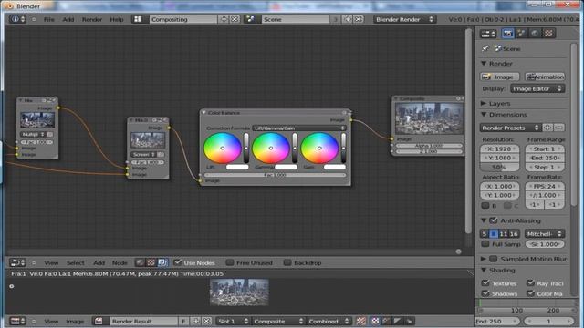Switch to compositing nodes icon in node header
This screenshot has width=584, height=328.
point(162,262)
